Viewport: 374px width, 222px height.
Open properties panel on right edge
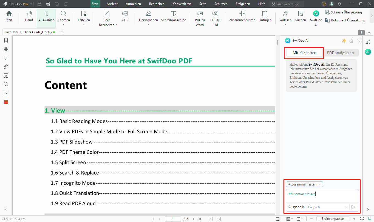pyautogui.click(x=368, y=42)
